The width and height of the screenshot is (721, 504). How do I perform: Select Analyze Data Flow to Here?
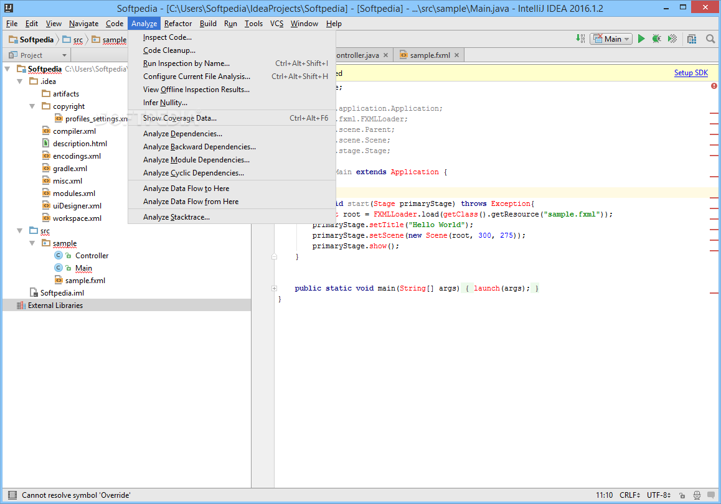pos(232,189)
